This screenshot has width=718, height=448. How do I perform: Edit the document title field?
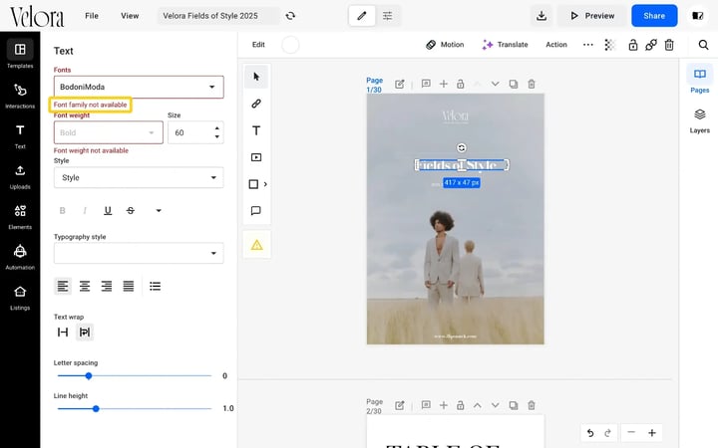click(218, 16)
